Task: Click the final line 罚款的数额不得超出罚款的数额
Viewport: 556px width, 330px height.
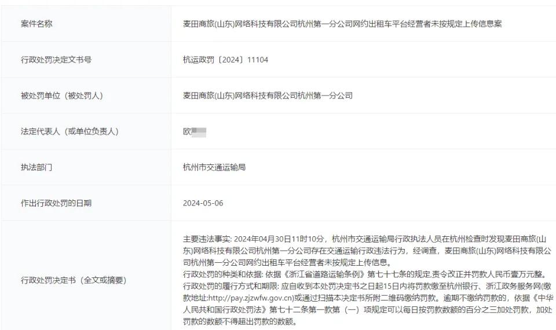Action: point(240,322)
